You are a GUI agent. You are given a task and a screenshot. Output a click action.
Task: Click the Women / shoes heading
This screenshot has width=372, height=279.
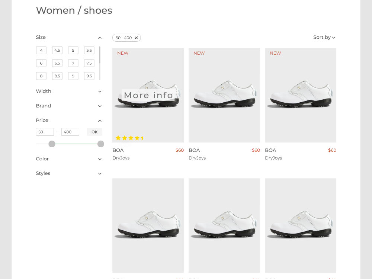click(x=74, y=10)
